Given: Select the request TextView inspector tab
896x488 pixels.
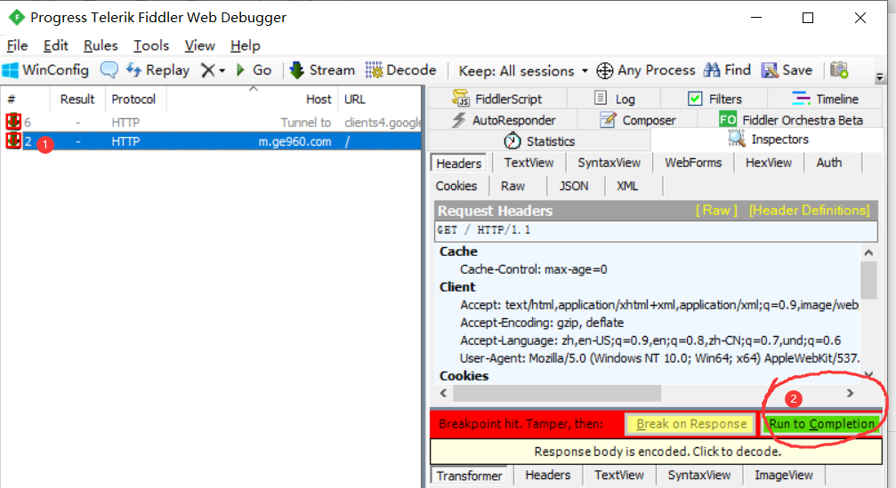Looking at the screenshot, I should (529, 163).
